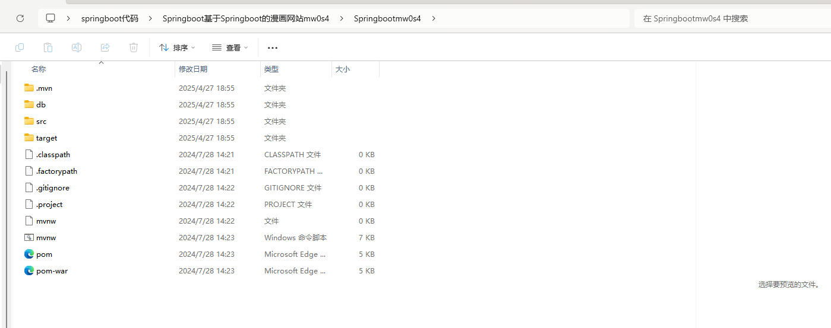Open the 查看 view dropdown
Screen dimensions: 831x328
pos(230,47)
